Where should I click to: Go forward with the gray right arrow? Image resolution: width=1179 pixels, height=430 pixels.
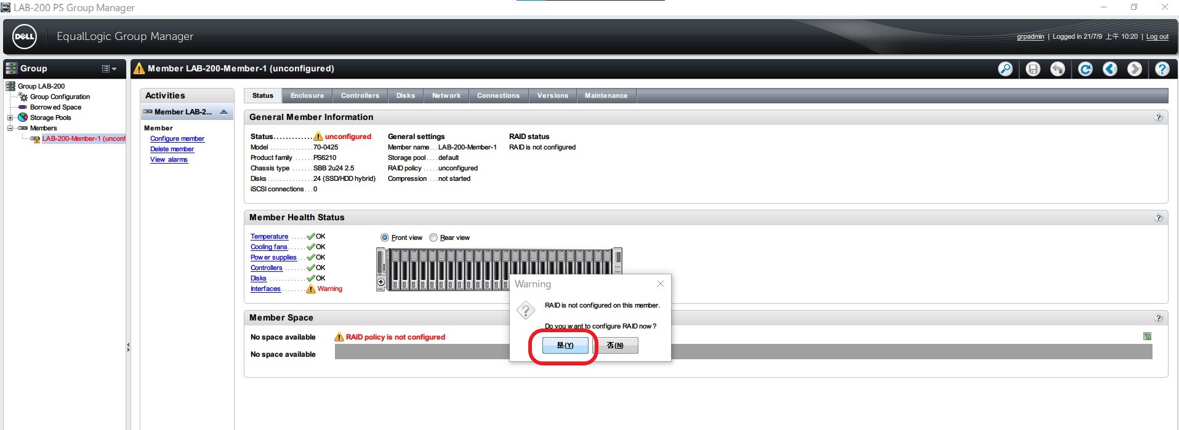click(1135, 69)
